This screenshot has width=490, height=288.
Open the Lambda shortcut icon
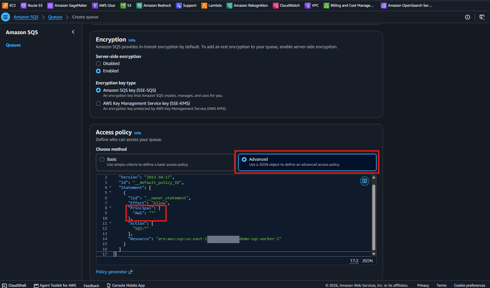point(204,5)
